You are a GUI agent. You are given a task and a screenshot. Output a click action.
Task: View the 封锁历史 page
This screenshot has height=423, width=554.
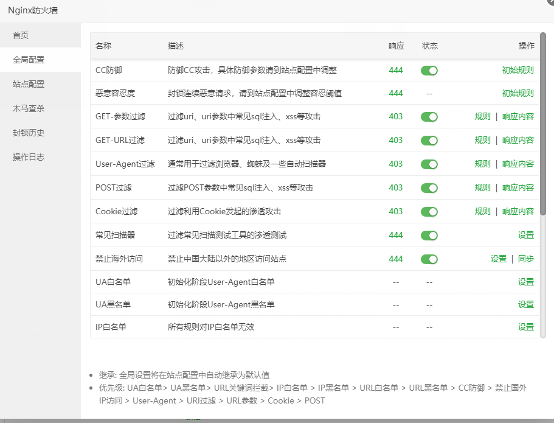21,133
